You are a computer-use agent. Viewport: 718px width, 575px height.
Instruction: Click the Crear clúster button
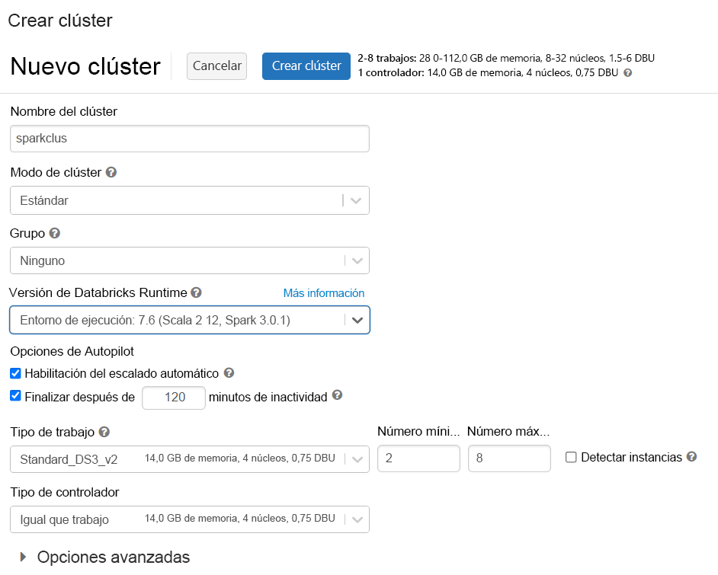point(306,66)
